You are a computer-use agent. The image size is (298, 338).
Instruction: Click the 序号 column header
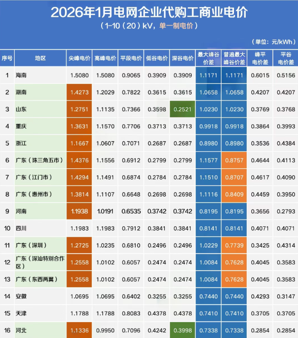pos(7,58)
